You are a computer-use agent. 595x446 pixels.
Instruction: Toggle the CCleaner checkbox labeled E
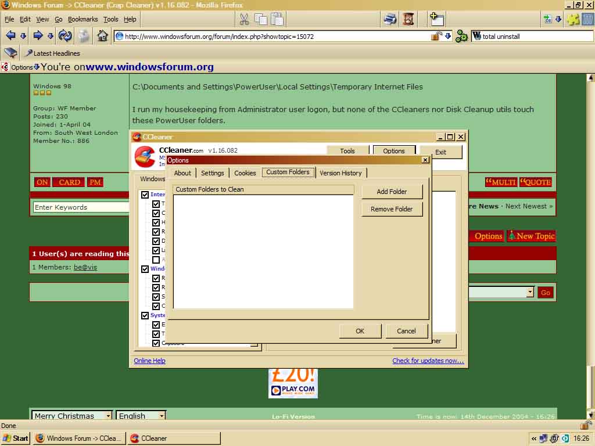(156, 325)
